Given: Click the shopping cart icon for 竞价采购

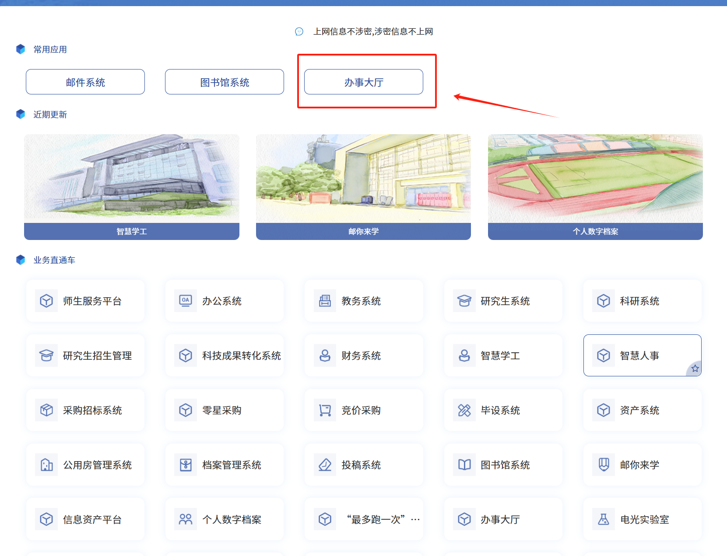Looking at the screenshot, I should (325, 410).
